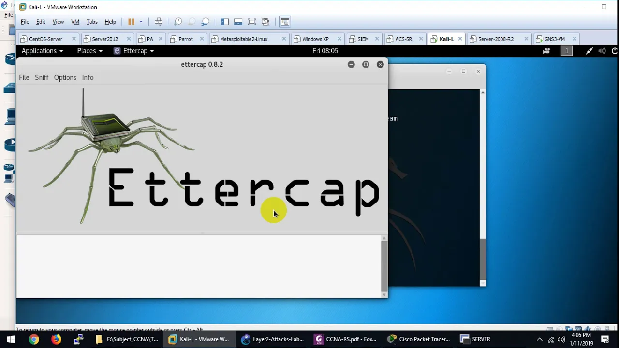619x348 pixels.
Task: Open the power options dropdown arrow beside pause
Action: tap(141, 22)
